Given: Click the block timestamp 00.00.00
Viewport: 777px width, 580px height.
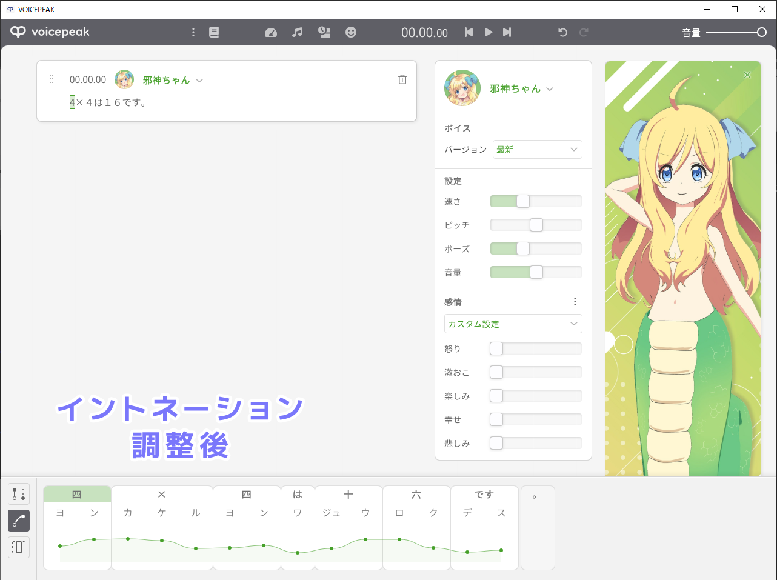Looking at the screenshot, I should pyautogui.click(x=88, y=80).
